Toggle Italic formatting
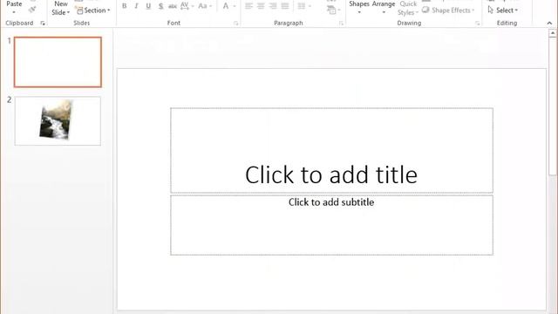 136,6
